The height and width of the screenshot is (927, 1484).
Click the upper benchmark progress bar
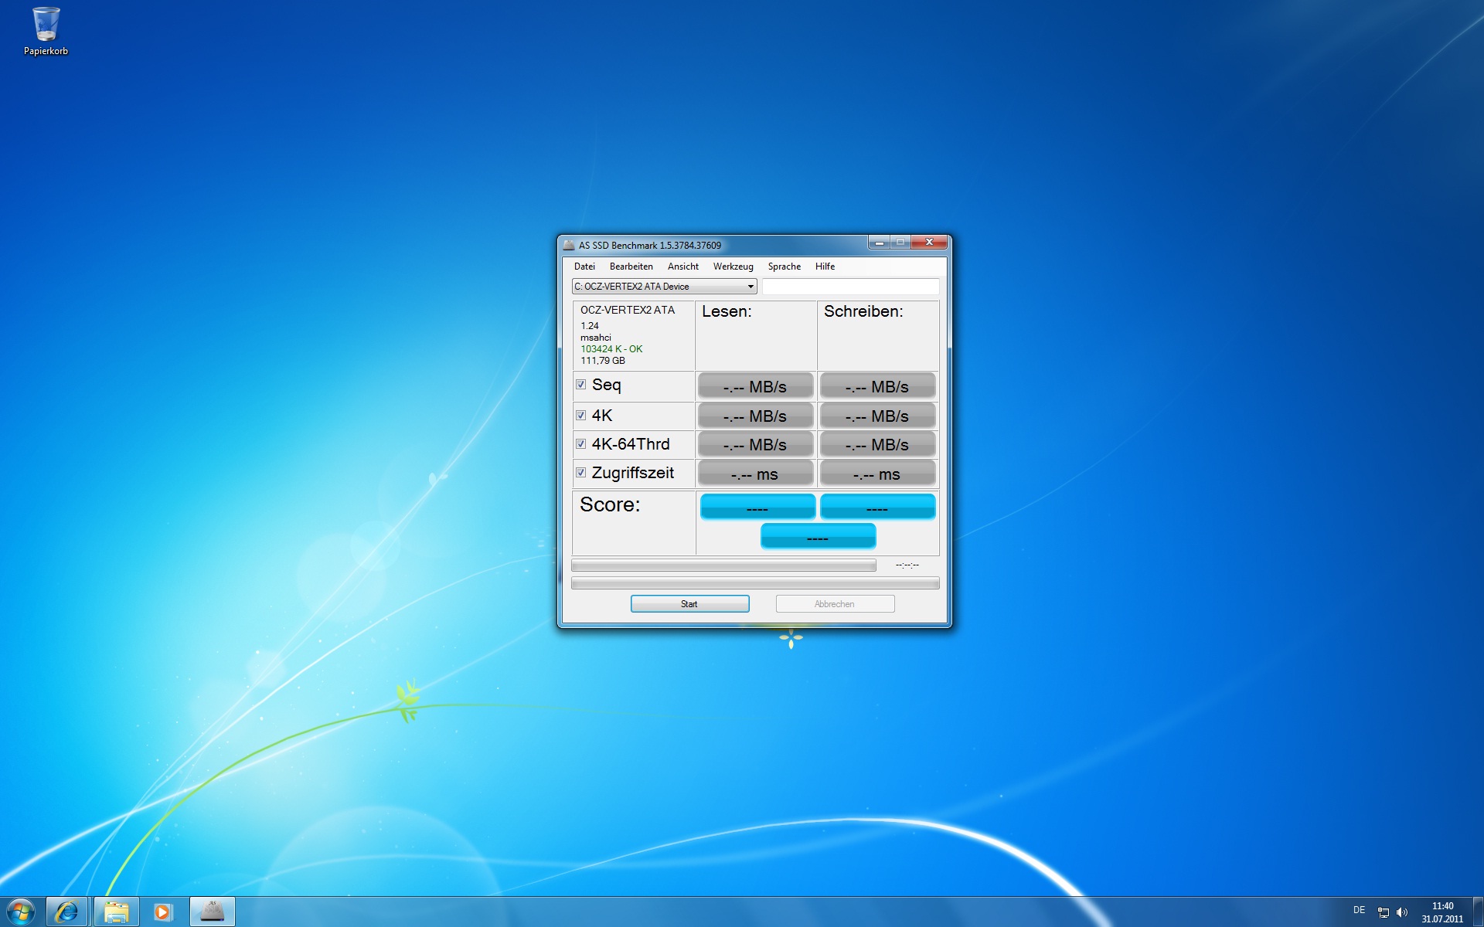click(723, 565)
